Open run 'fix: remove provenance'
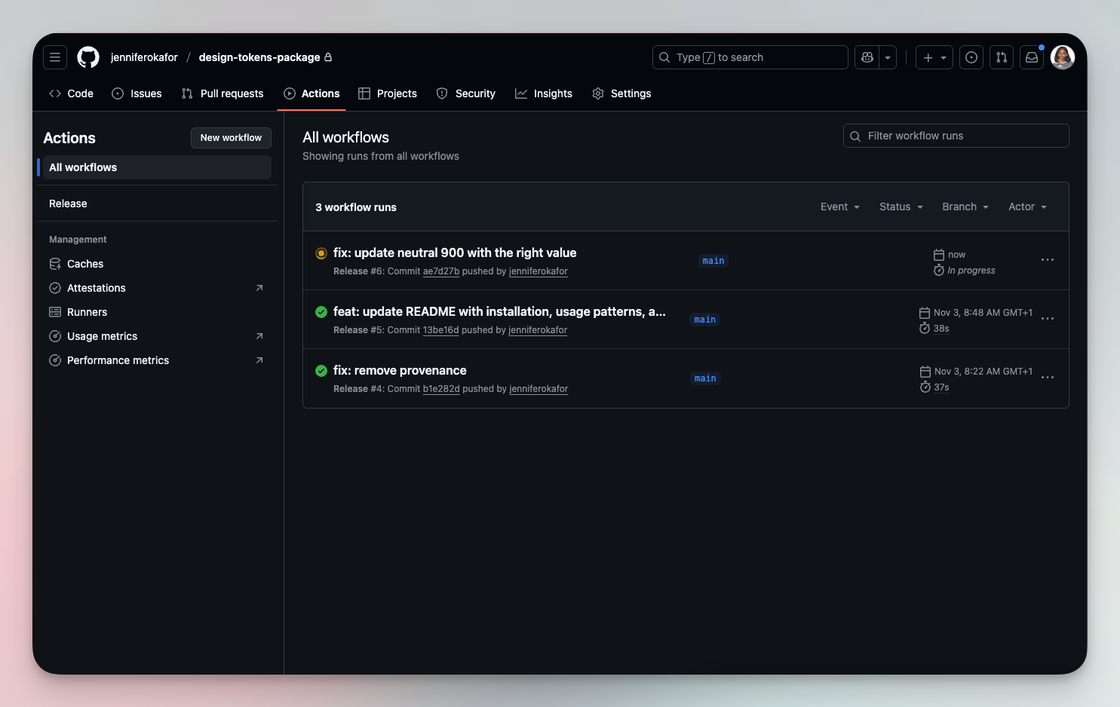 coord(400,370)
